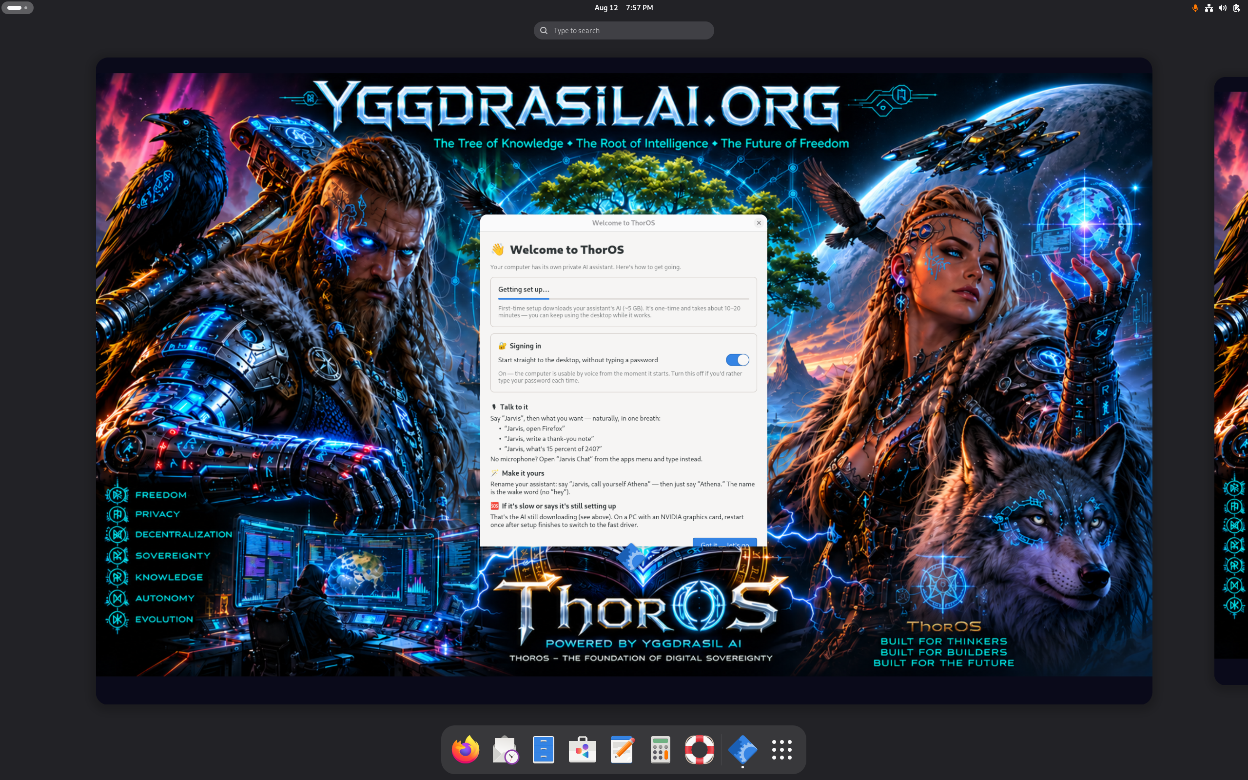This screenshot has width=1248, height=780.
Task: Click the Got it — let's go button
Action: click(x=724, y=543)
